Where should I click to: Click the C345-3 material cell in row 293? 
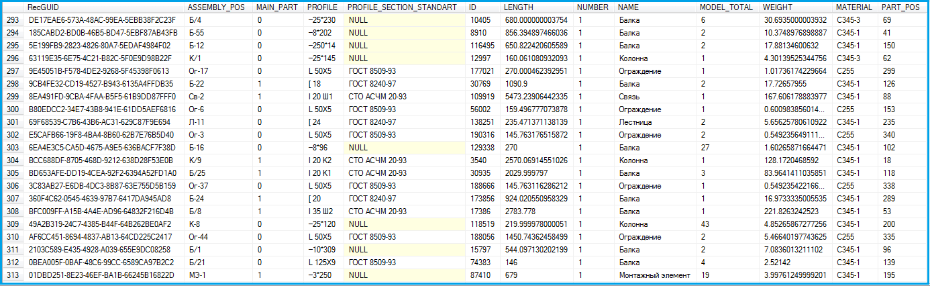point(856,20)
